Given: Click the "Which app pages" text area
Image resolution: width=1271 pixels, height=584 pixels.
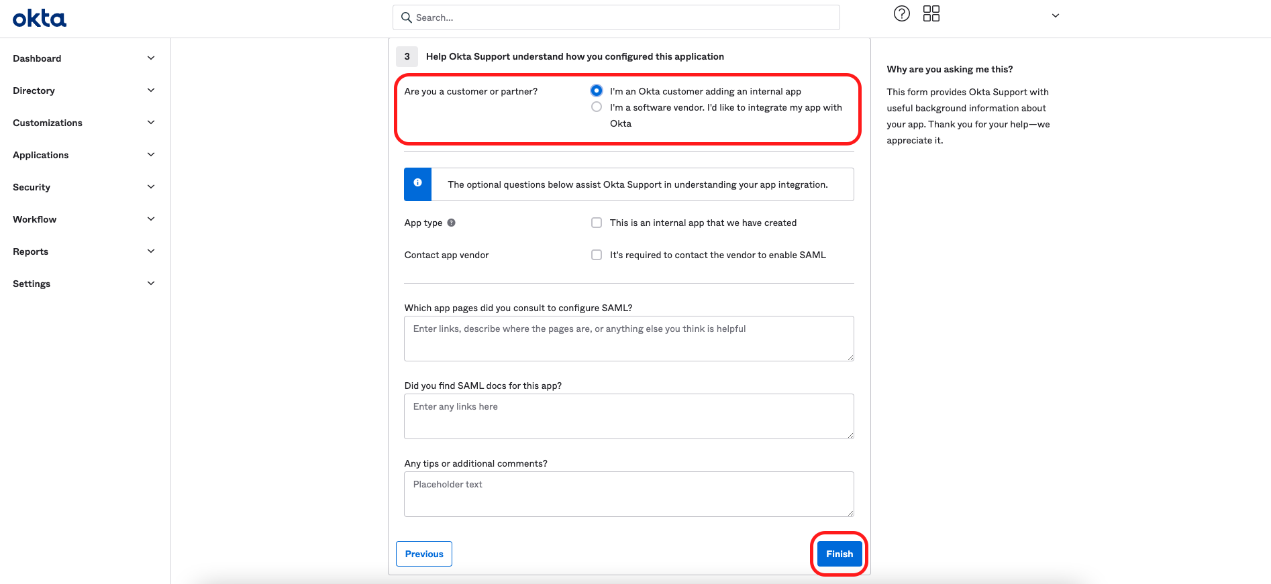Looking at the screenshot, I should tap(628, 339).
